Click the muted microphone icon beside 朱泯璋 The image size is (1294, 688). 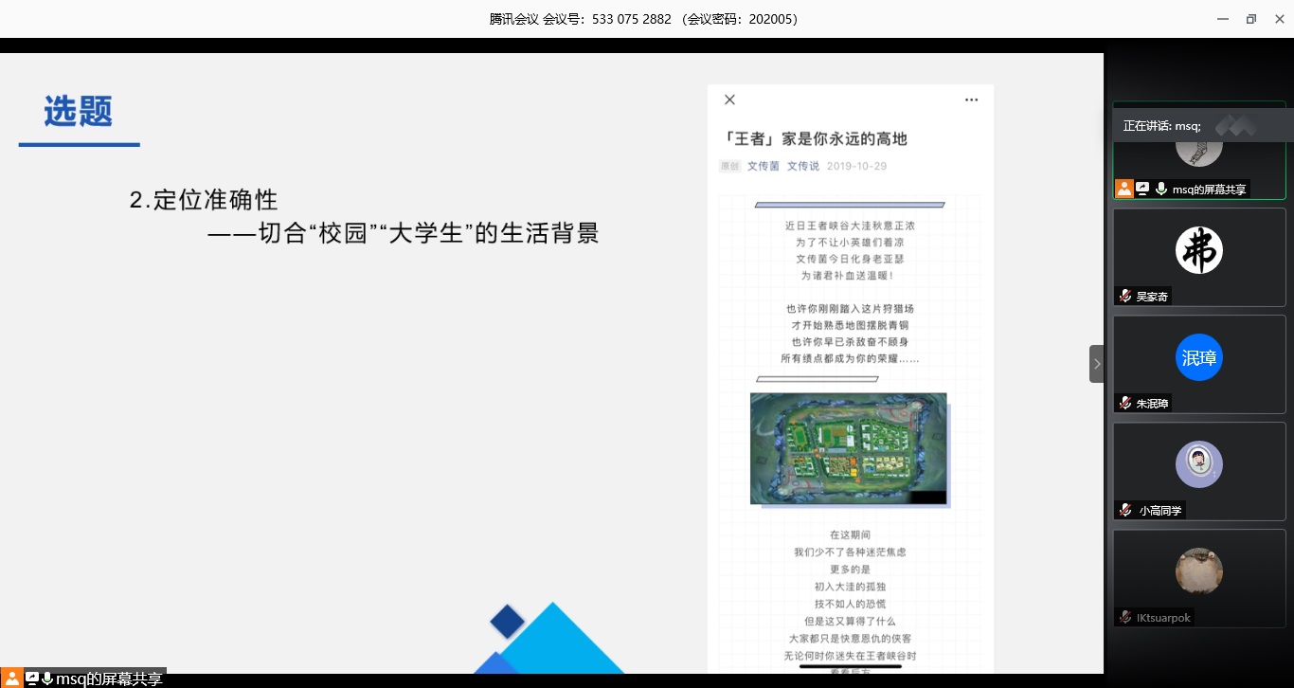click(x=1124, y=404)
